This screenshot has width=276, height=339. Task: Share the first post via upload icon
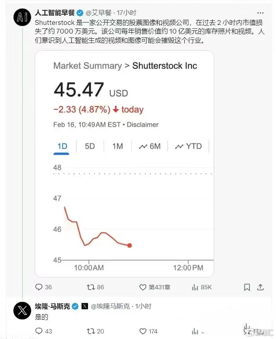261,287
